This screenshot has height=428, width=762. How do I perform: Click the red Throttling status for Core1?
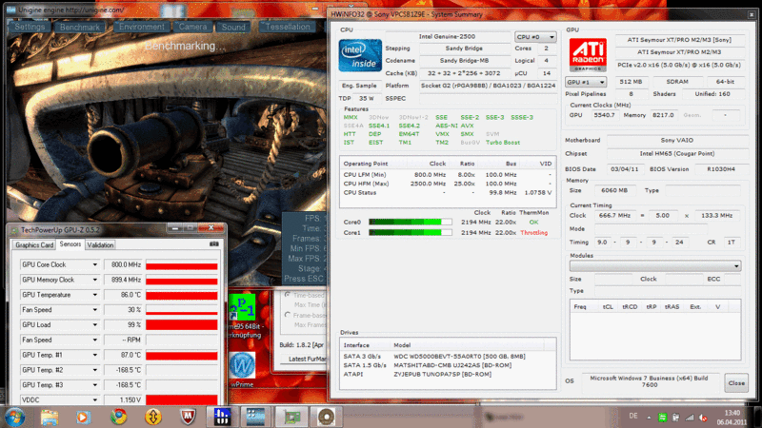pyautogui.click(x=533, y=233)
